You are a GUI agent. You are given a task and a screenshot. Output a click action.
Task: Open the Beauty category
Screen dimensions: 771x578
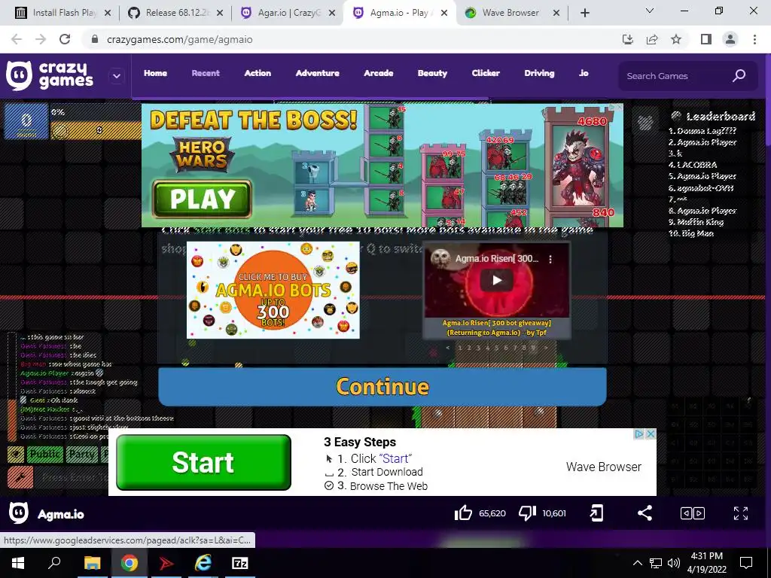point(432,73)
